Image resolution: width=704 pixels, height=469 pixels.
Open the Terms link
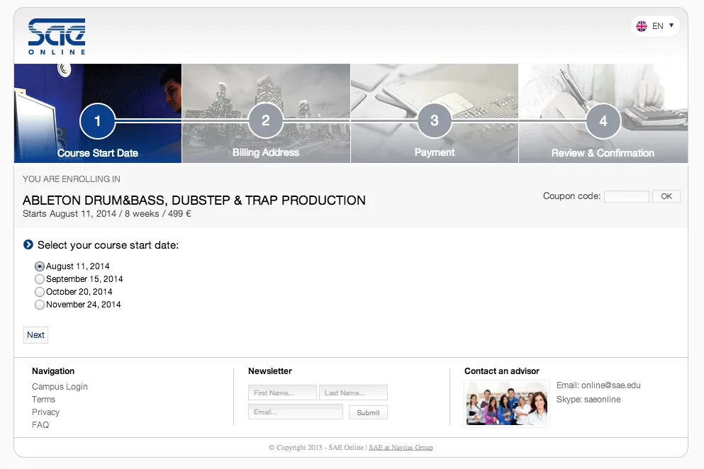coord(43,400)
